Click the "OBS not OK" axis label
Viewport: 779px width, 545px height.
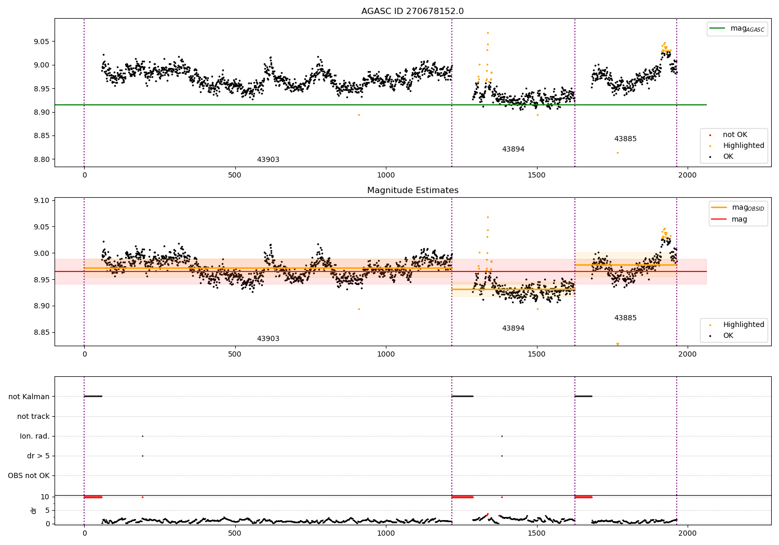[x=29, y=475]
